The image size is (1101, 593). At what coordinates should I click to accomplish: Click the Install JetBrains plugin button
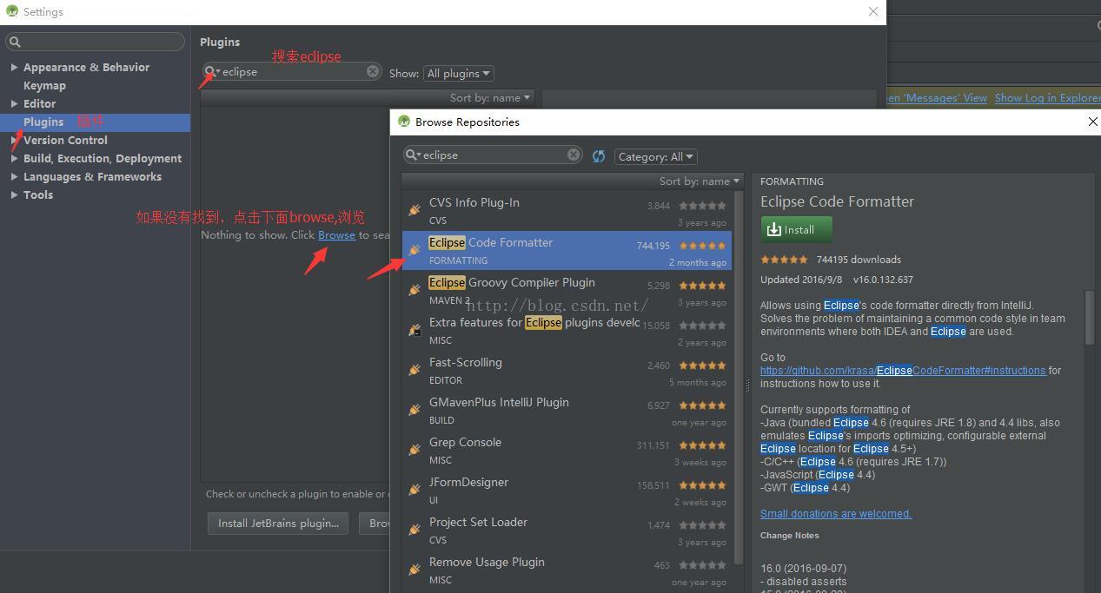coord(278,524)
